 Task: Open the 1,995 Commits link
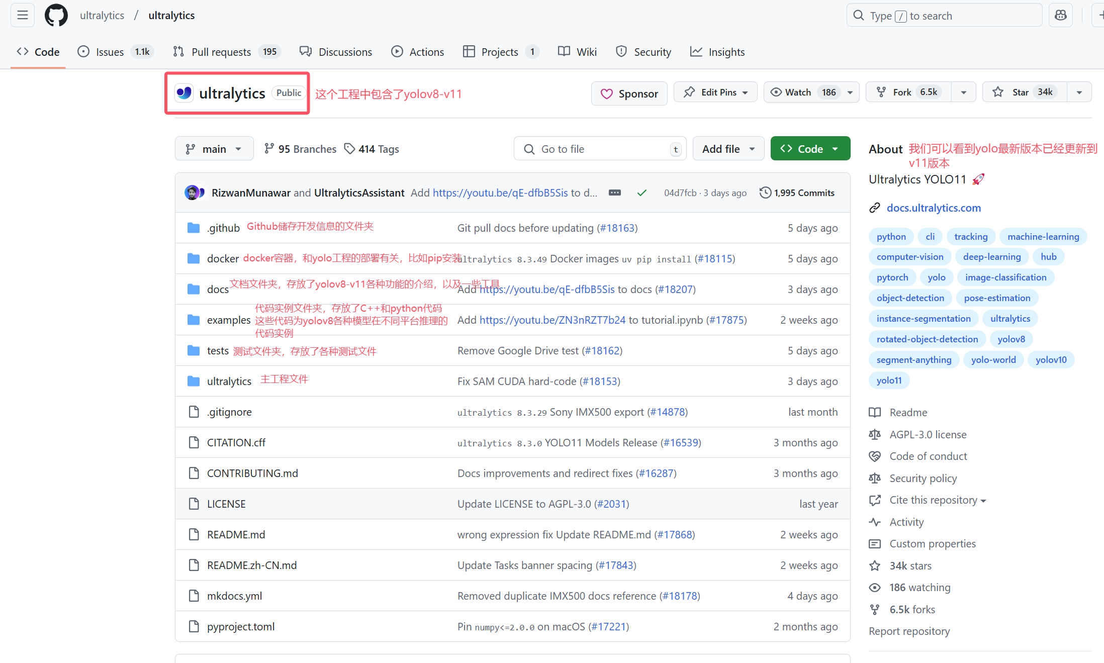[797, 193]
